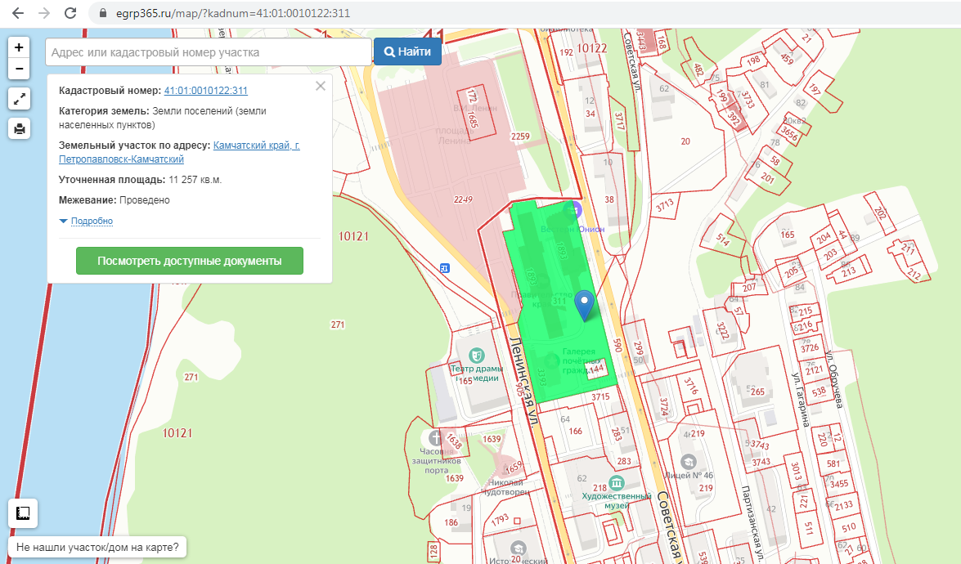Click parcel label 144 inside green parcel
961x564 pixels.
click(x=596, y=368)
